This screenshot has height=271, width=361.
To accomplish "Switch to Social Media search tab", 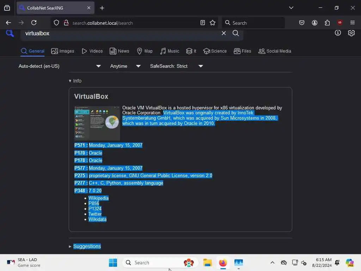I will 275,51.
